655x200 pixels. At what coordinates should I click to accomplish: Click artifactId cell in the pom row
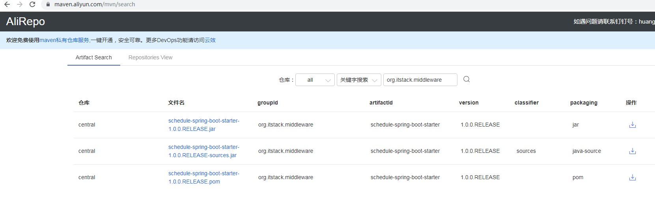point(405,177)
